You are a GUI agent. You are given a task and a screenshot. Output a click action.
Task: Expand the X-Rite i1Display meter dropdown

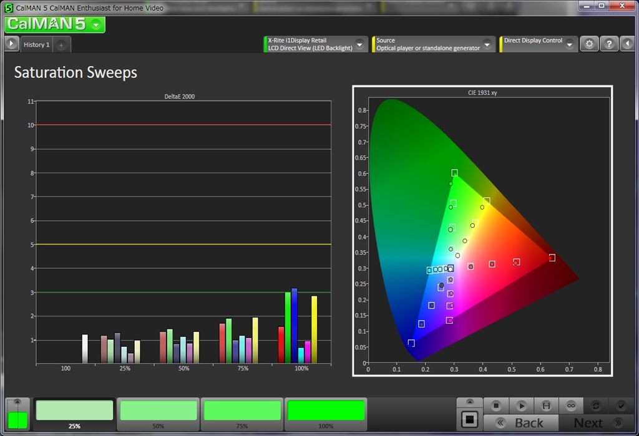[x=359, y=44]
